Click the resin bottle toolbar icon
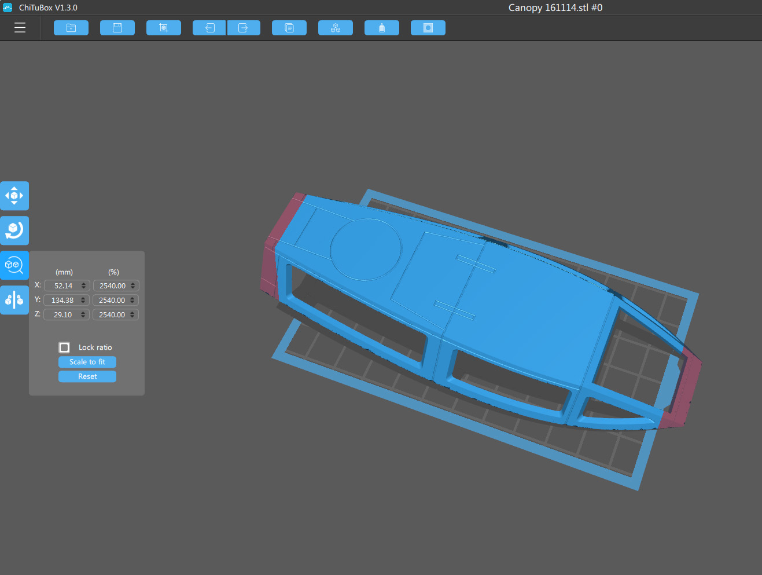The image size is (762, 575). [382, 28]
